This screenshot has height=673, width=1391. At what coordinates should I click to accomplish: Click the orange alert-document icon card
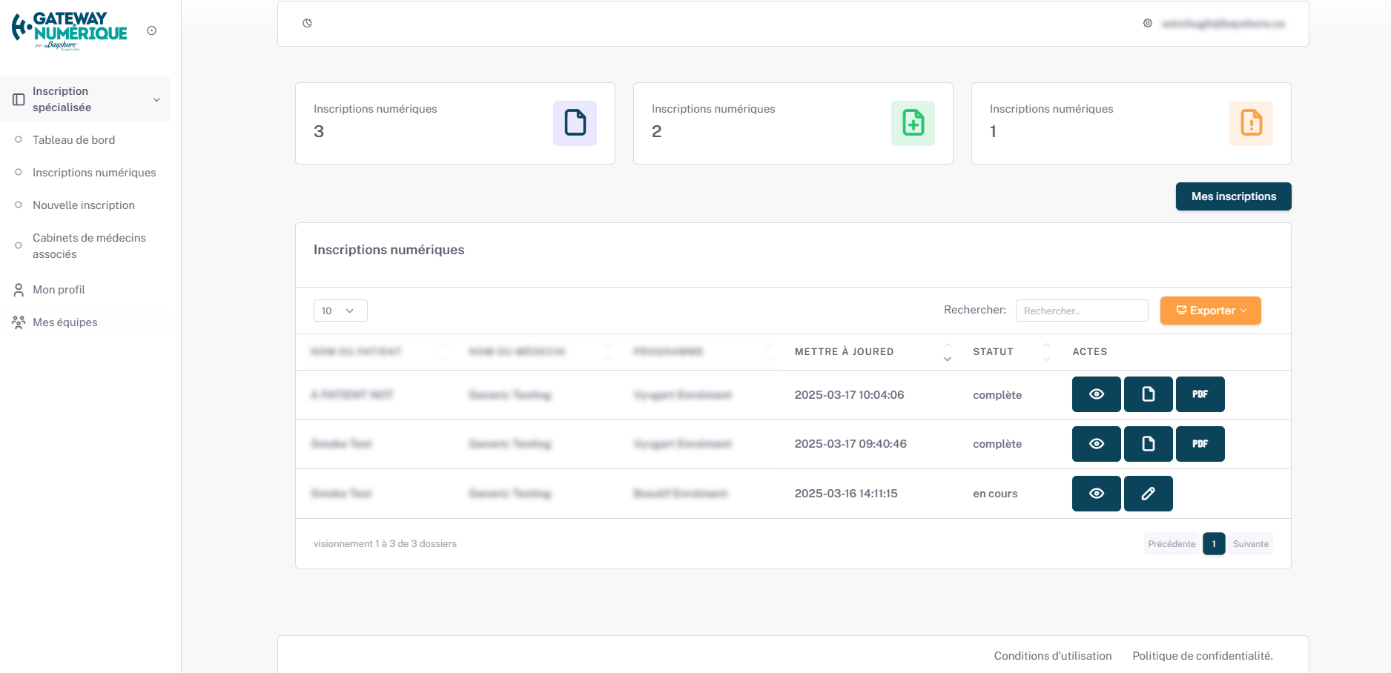(x=1251, y=123)
